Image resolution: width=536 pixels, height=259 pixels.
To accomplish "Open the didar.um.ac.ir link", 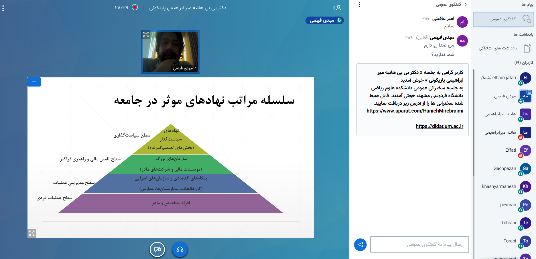I will click(439, 126).
